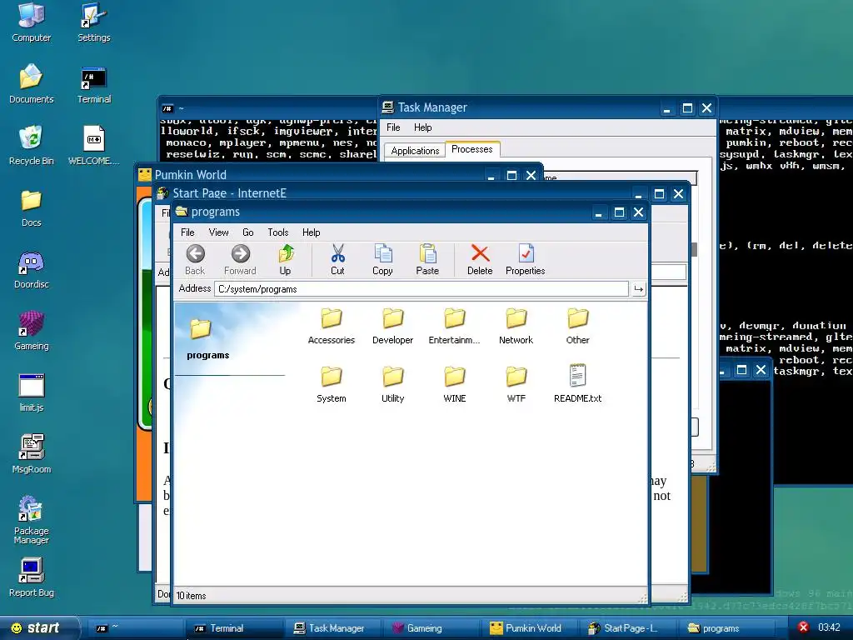Open the limit.js desktop file

(x=31, y=392)
